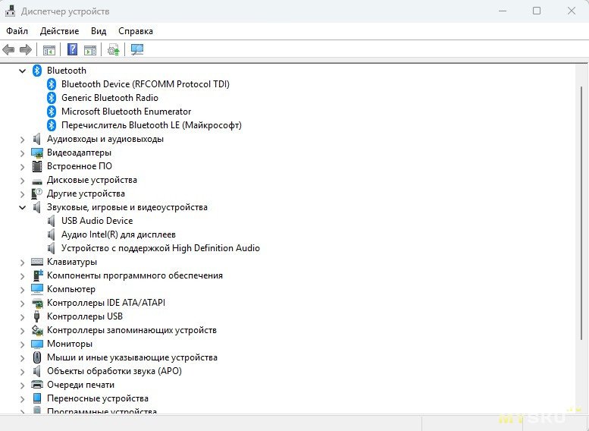Click the show/hide console tree icon
The height and width of the screenshot is (431, 589).
(49, 50)
